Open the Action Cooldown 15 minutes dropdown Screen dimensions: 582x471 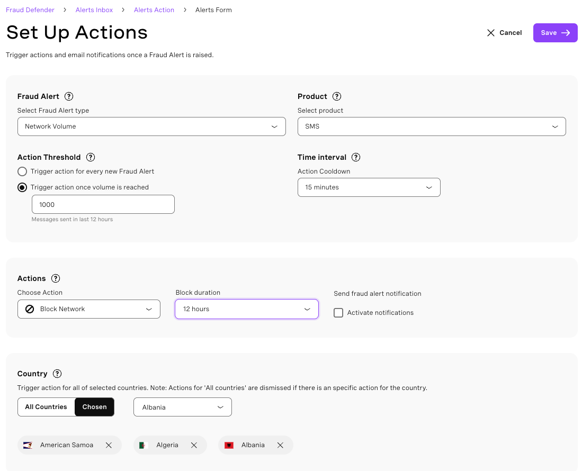369,187
